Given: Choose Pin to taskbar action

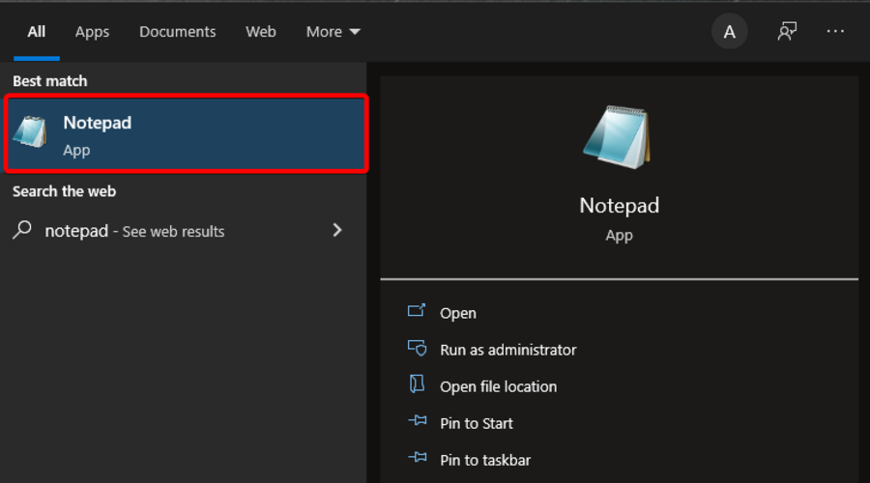Looking at the screenshot, I should (485, 460).
